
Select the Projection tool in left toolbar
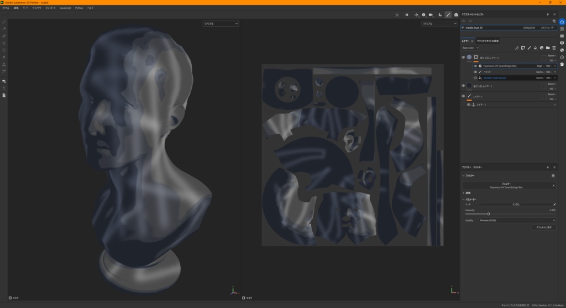pos(4,36)
